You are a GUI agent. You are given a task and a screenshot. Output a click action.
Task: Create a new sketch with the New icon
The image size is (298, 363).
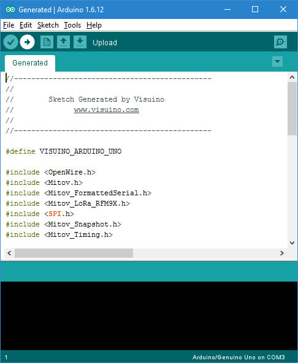tap(47, 42)
